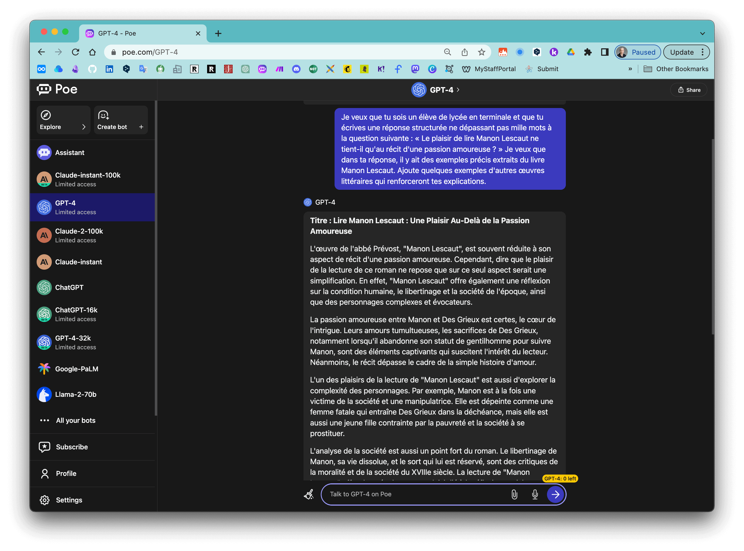Show All your bots list

pos(92,421)
